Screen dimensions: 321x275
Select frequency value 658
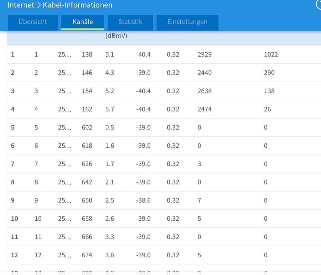(x=87, y=218)
